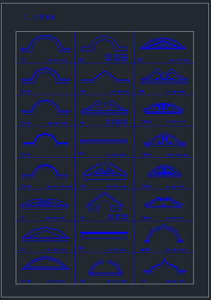
Task: Select the DTH pediment with center urn
Action: 105,170
